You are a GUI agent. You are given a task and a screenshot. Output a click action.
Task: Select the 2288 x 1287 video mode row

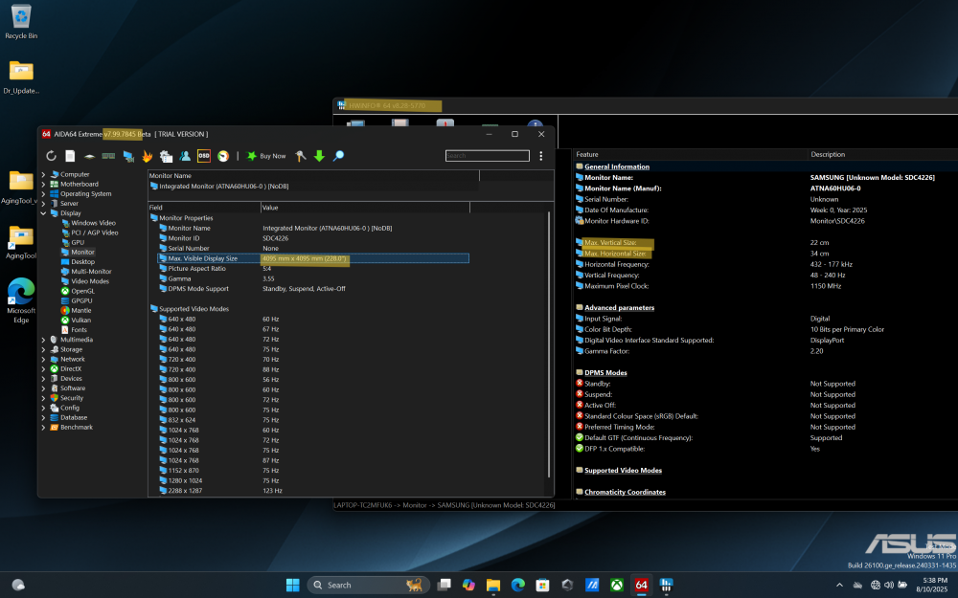313,491
